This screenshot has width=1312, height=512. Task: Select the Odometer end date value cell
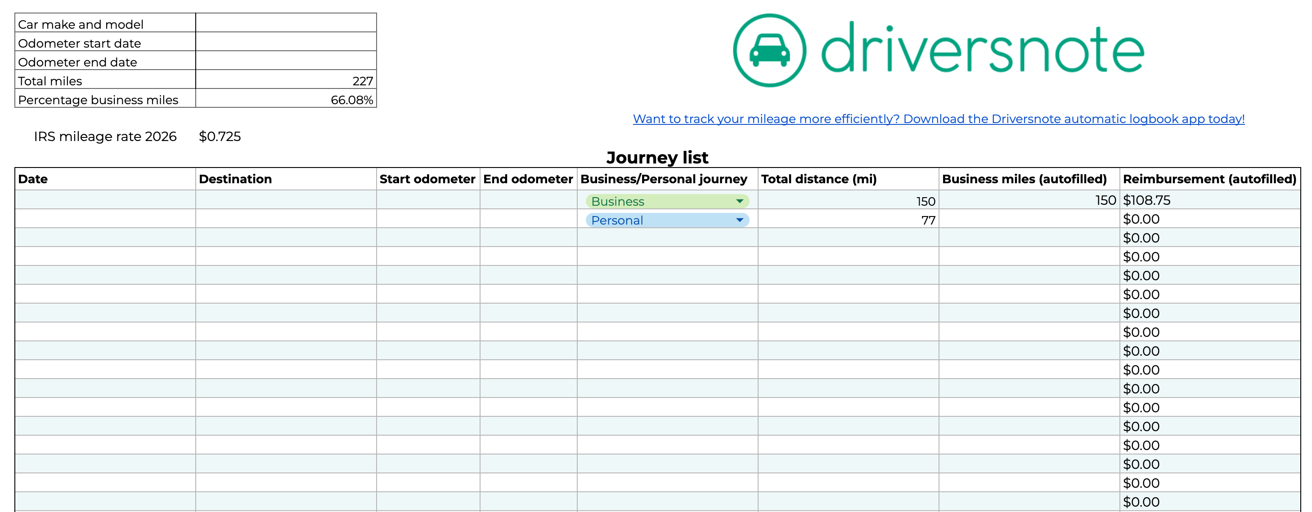point(286,61)
